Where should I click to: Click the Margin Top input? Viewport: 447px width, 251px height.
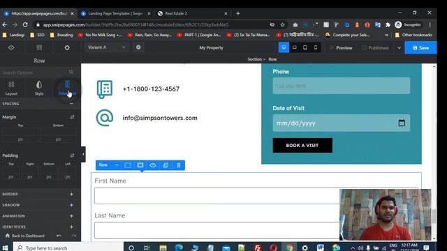[20, 136]
